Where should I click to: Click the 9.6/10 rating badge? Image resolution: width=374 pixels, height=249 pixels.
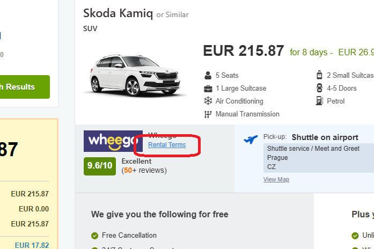click(100, 165)
